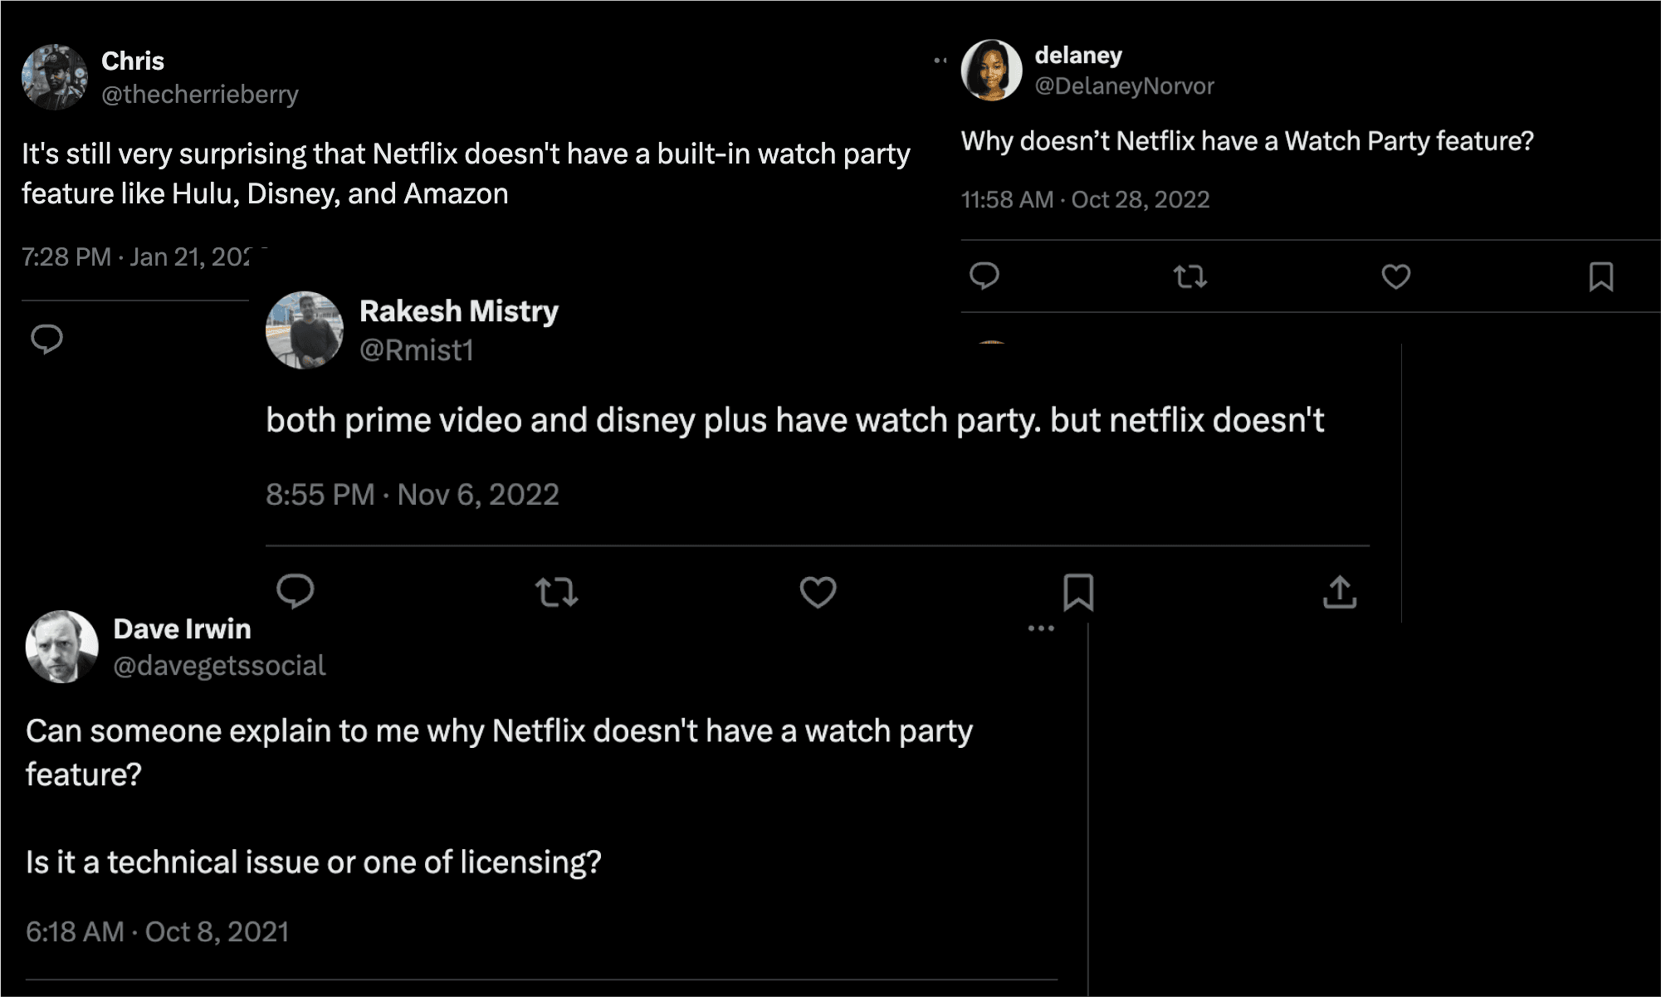Viewport: 1661px width, 997px height.
Task: Retweet Rakesh Mistry's tweet
Action: pos(556,593)
